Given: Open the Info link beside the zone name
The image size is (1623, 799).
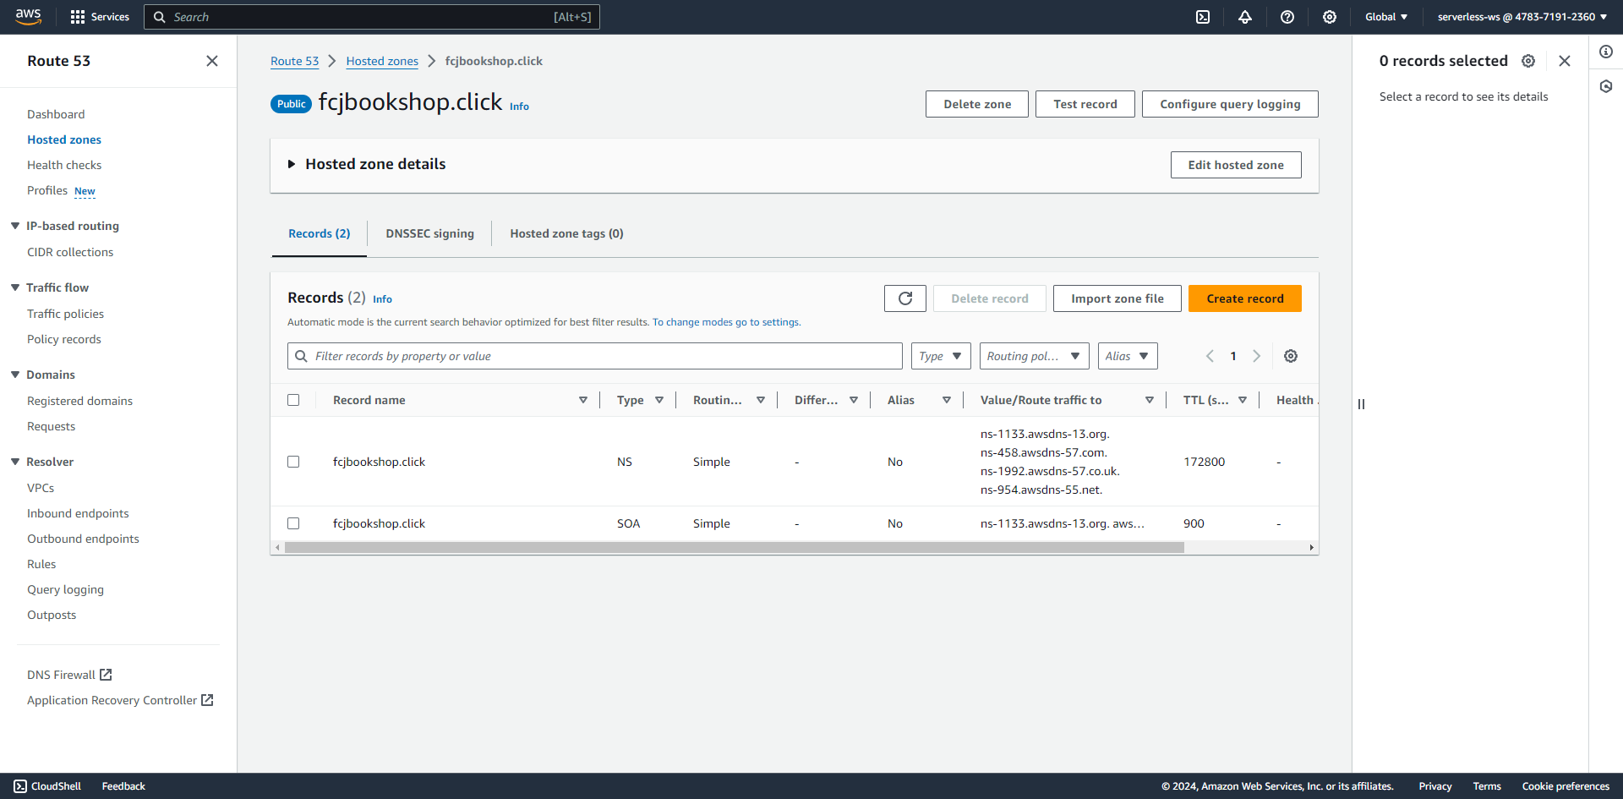Looking at the screenshot, I should [x=519, y=107].
